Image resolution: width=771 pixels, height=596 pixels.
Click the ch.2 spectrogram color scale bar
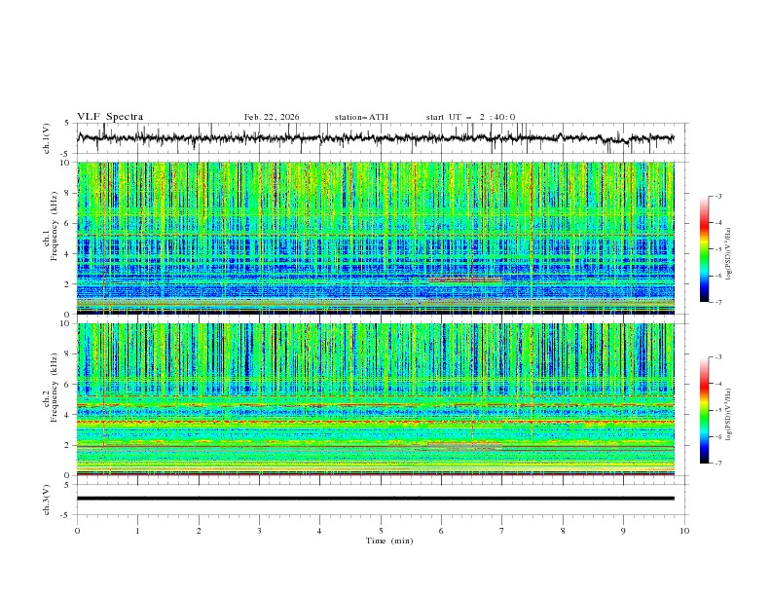[x=704, y=410]
